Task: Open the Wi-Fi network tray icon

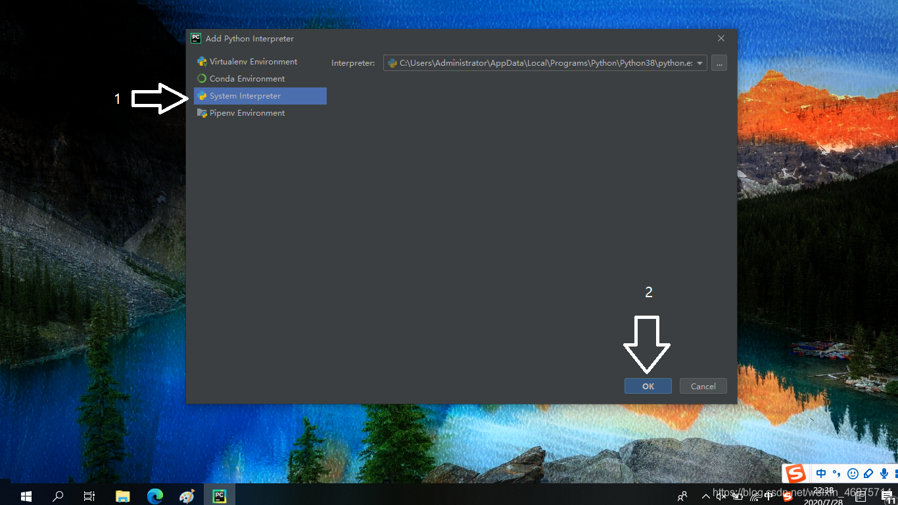Action: click(x=755, y=498)
